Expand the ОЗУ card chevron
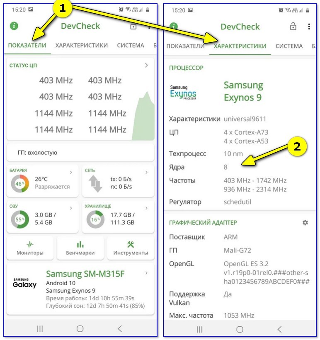This screenshot has height=340, width=320. pyautogui.click(x=71, y=208)
